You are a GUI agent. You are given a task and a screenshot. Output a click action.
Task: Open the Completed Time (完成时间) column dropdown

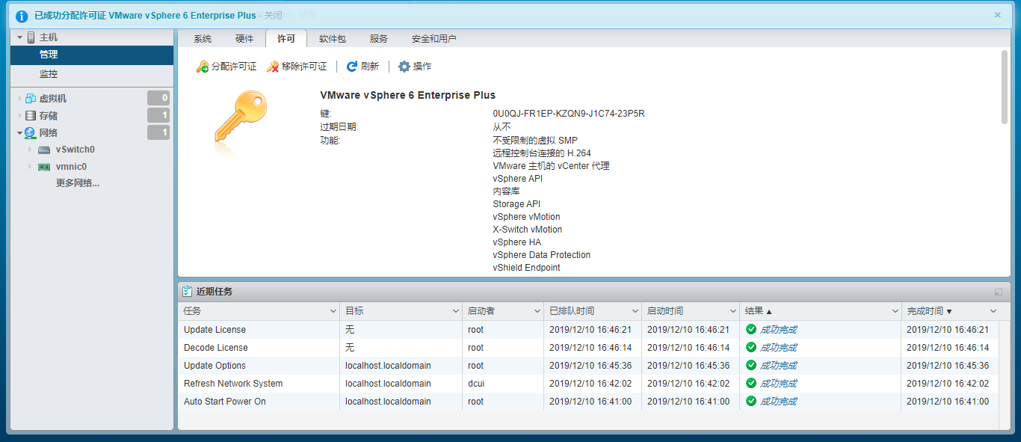pyautogui.click(x=993, y=311)
